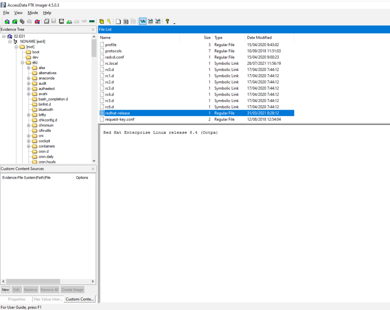
Task: Open the Mode menu
Action: click(x=33, y=13)
